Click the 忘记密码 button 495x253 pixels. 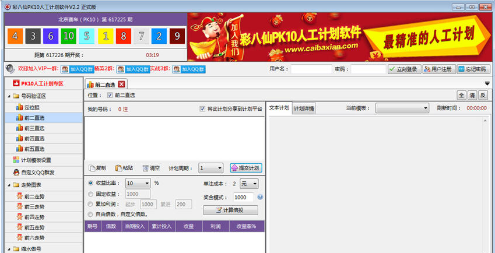tap(473, 69)
